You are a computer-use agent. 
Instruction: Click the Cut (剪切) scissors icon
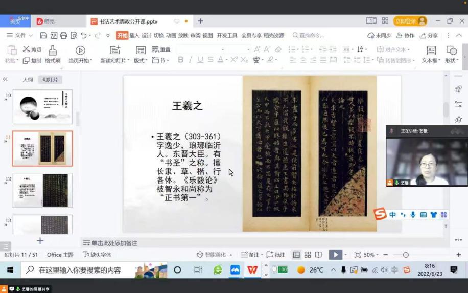[27, 49]
